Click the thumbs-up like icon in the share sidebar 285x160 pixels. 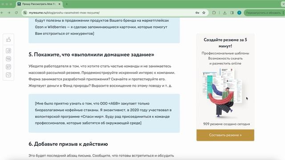pyautogui.click(x=8, y=40)
